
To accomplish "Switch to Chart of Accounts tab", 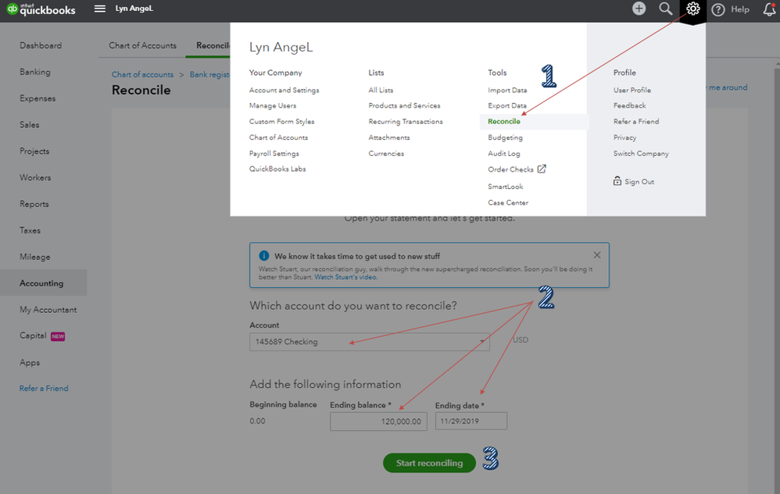I will coord(143,45).
